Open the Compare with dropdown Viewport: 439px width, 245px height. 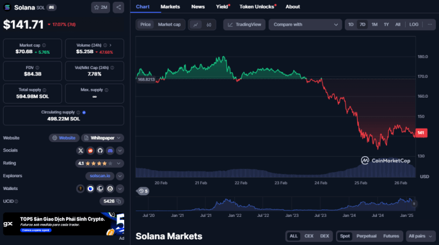(305, 25)
